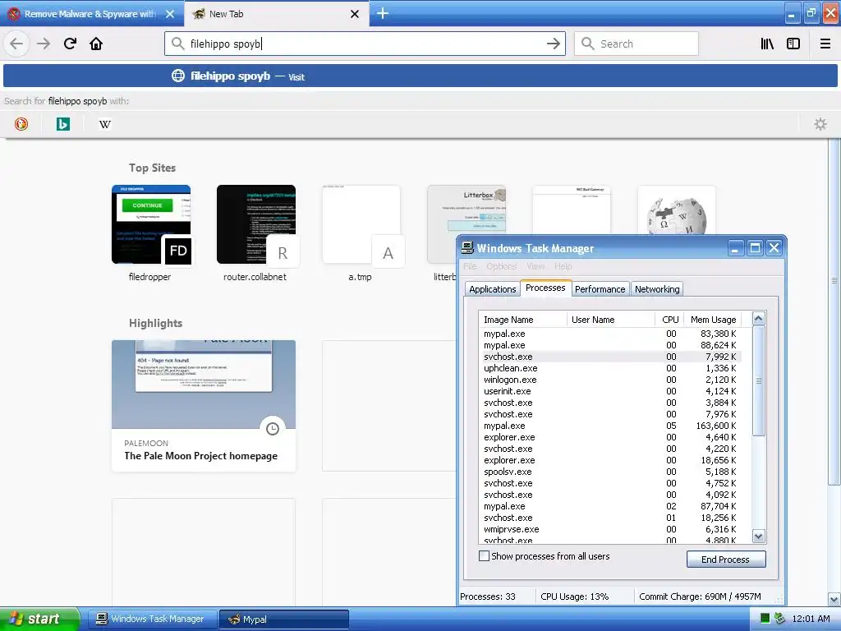Open the browser home page

coord(96,44)
